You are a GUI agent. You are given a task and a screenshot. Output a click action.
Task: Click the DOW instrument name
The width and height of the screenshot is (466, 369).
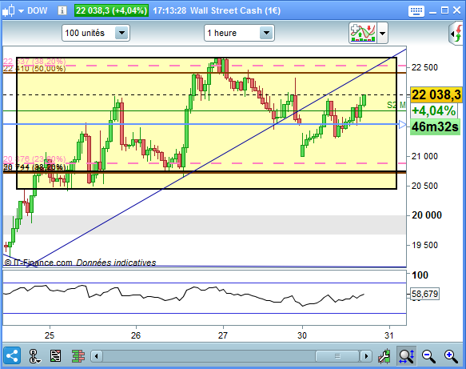click(x=37, y=10)
